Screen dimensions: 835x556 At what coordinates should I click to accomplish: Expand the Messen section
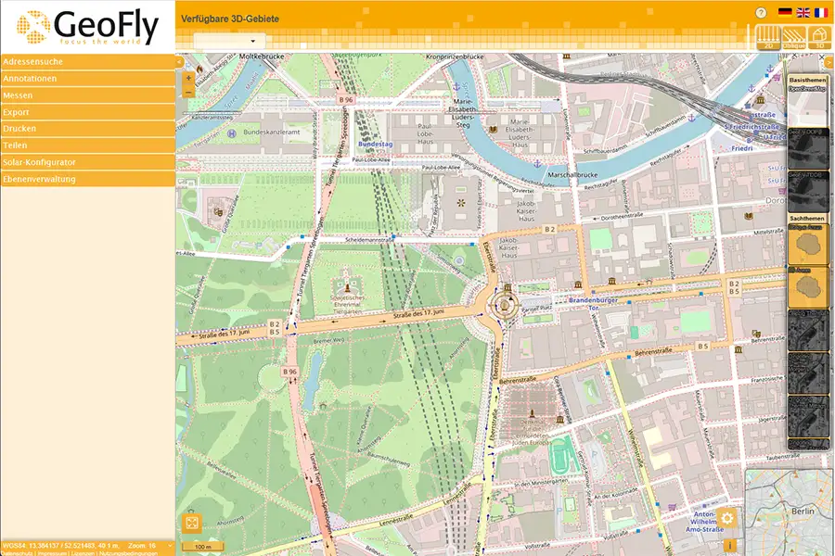[x=87, y=95]
